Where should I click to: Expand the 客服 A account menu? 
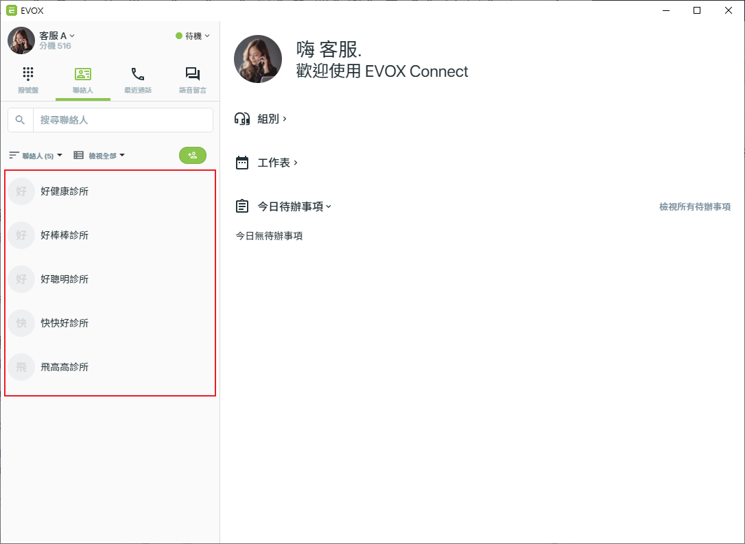click(57, 36)
